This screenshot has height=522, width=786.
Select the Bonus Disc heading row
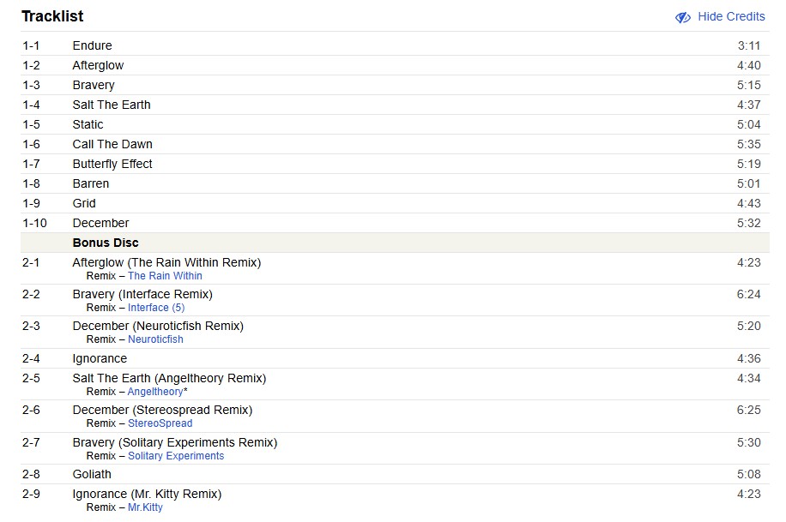coord(105,243)
